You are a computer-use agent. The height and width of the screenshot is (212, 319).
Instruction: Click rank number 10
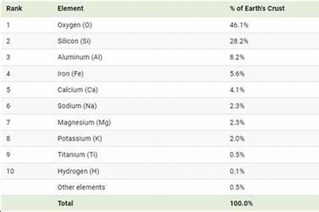10,171
